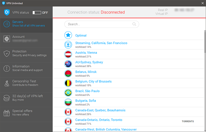Click the Canada-East flag icon
The width and height of the screenshot is (206, 132).
tap(68, 112)
